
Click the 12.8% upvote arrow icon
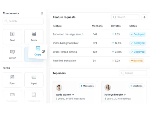(113, 43)
